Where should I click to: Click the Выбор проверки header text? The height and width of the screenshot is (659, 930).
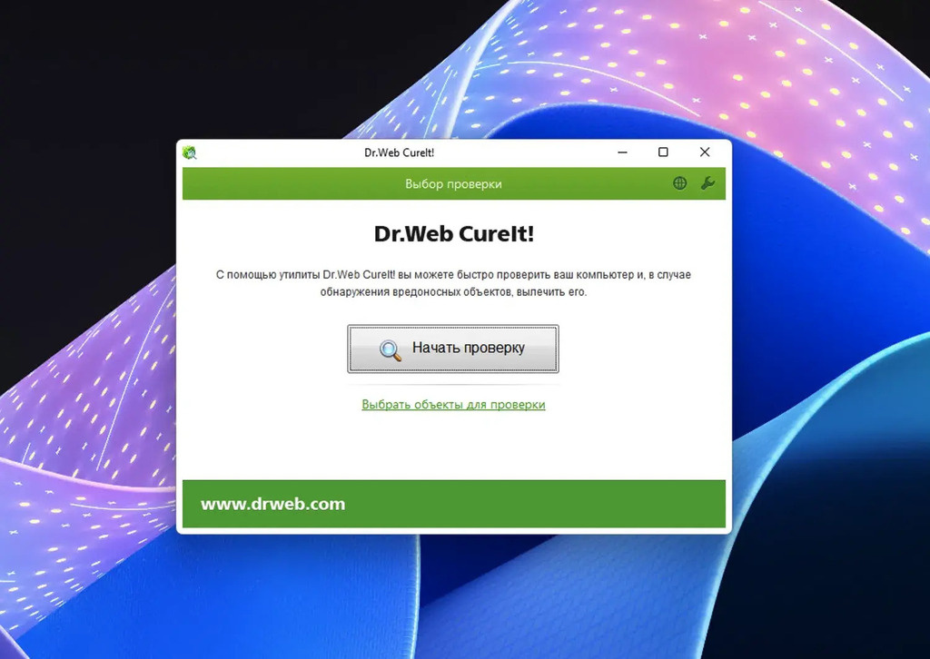click(453, 183)
